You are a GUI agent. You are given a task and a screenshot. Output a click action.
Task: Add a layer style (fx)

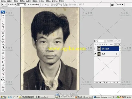[100, 82]
